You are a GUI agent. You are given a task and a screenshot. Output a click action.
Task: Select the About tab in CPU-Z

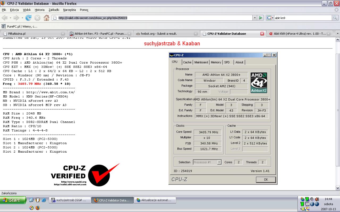pos(239,62)
